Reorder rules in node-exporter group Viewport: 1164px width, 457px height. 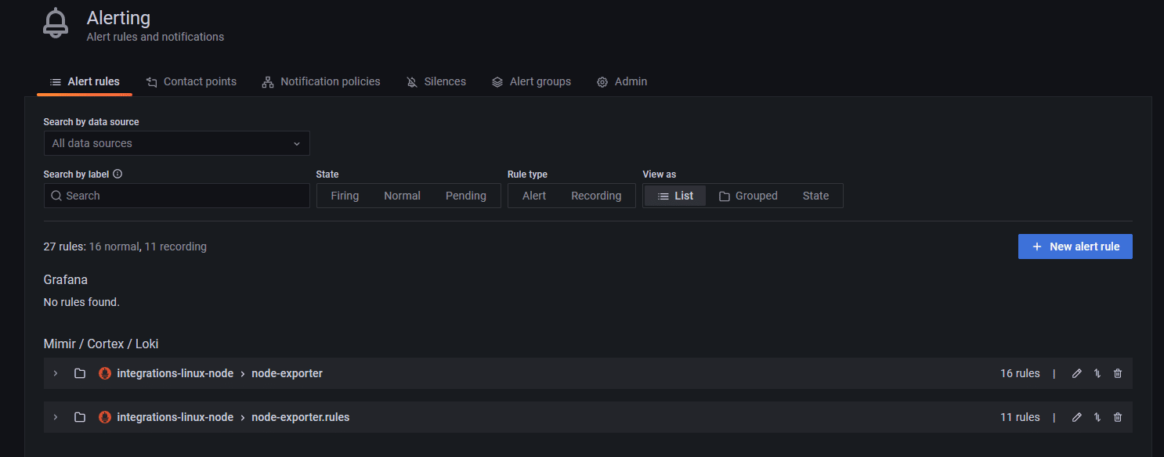[1097, 373]
